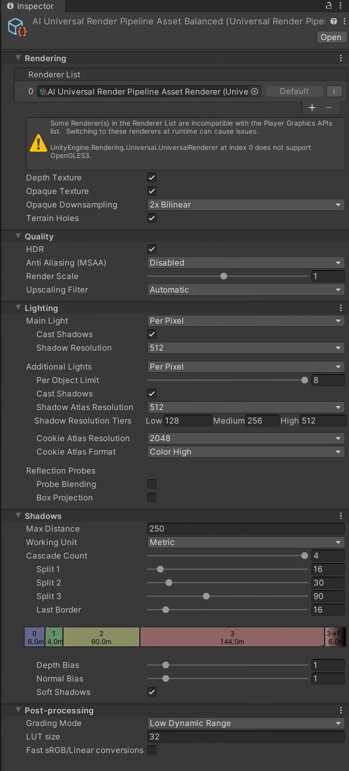
Task: Open Additional Lights mode dropdown
Action: click(x=246, y=367)
